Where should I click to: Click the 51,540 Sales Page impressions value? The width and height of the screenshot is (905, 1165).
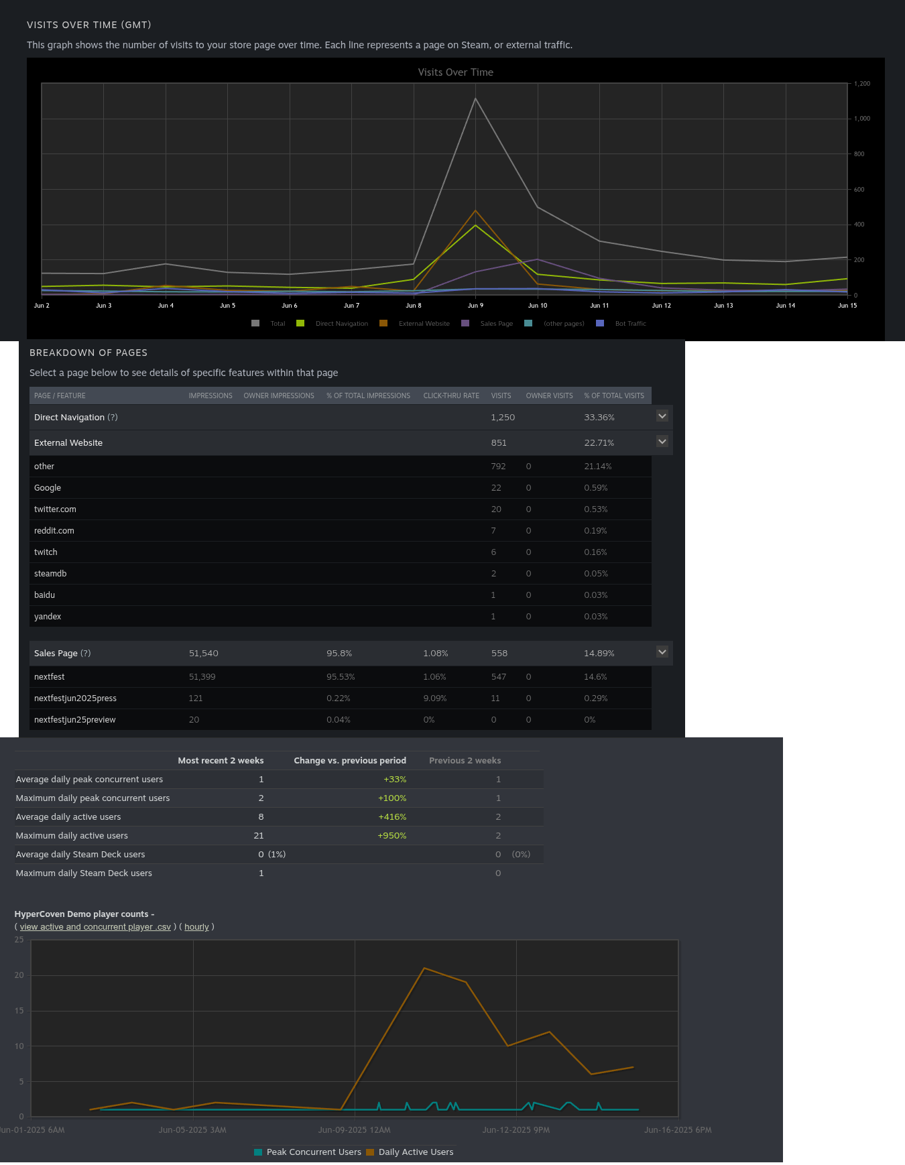click(204, 653)
